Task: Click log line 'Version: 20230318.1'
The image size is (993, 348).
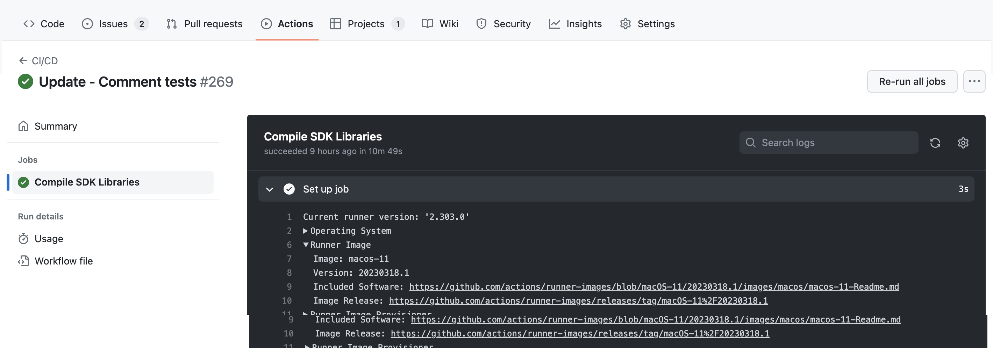Action: (x=361, y=273)
